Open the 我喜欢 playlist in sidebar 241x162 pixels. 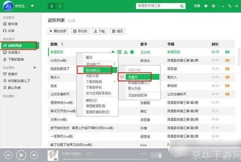(10, 74)
